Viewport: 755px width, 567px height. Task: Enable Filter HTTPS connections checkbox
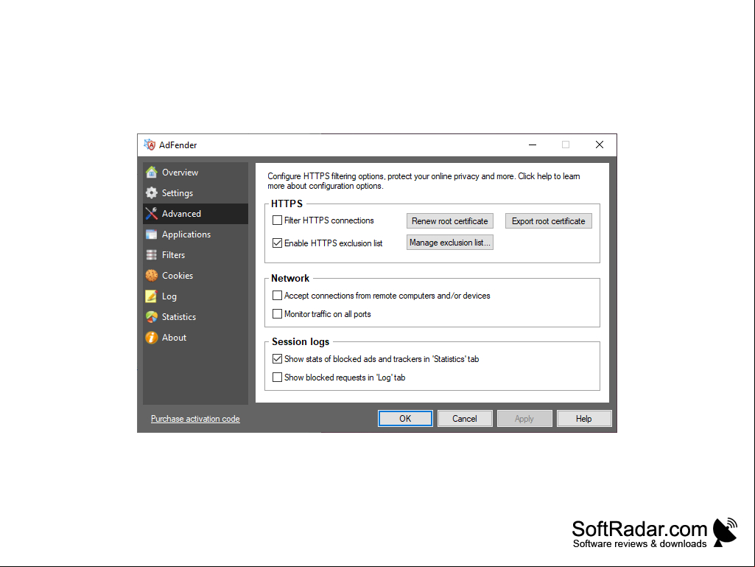[x=278, y=220]
